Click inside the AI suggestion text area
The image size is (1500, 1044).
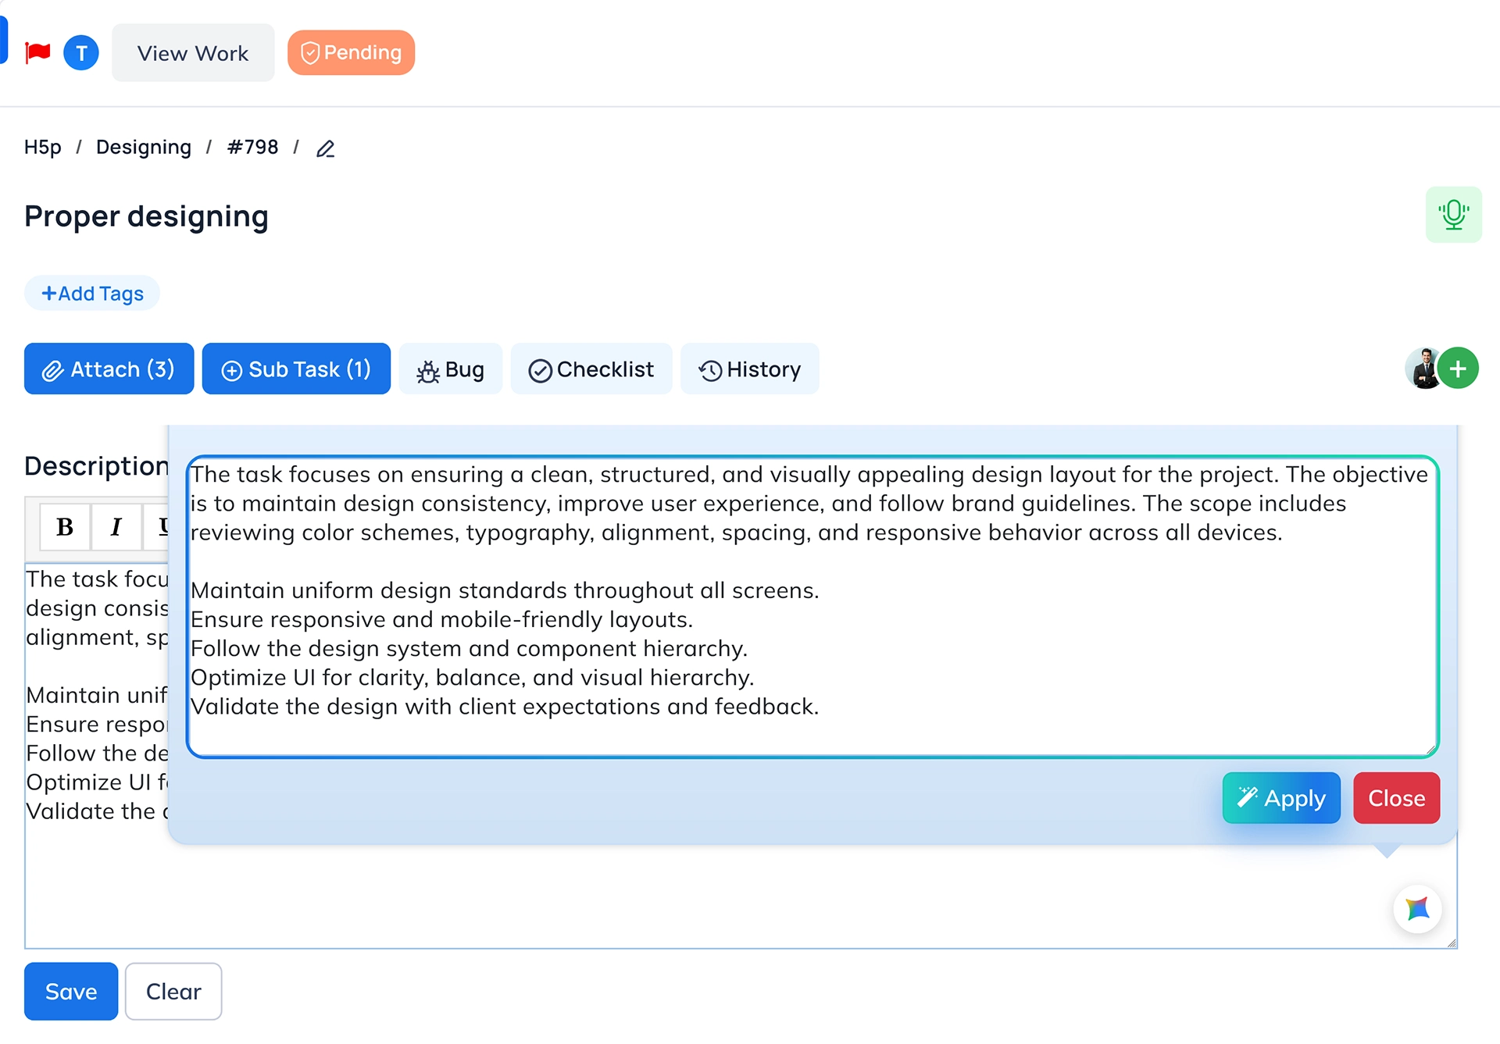(x=812, y=607)
